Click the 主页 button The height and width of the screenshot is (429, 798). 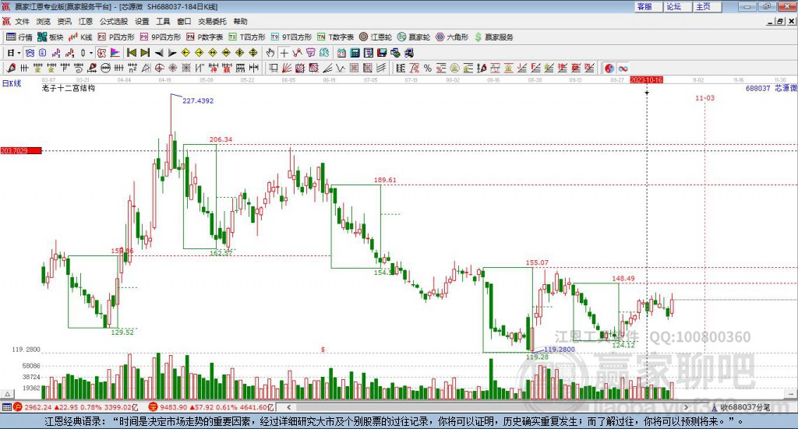708,6
